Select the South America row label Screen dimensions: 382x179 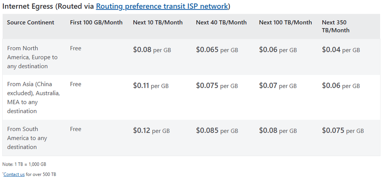[x=27, y=138]
